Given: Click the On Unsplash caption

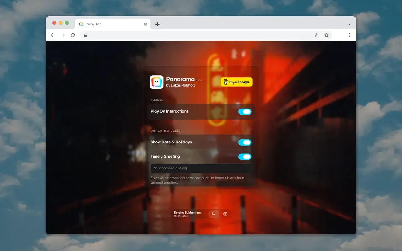Looking at the screenshot, I should 182,216.
